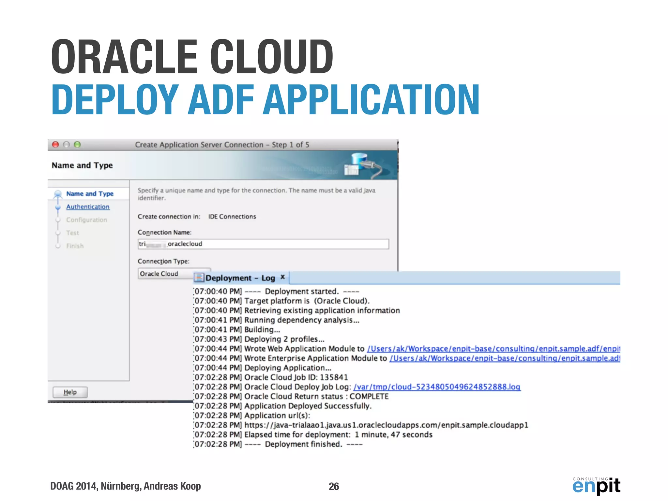The image size is (668, 501).
Task: Open the Enterprise Application Module file path link
Action: tap(505, 358)
